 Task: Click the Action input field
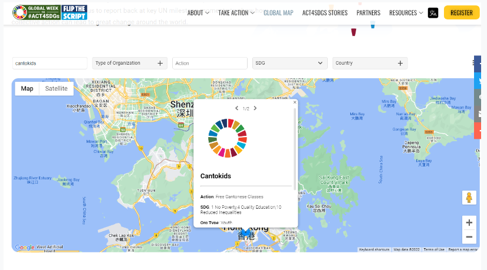point(210,64)
